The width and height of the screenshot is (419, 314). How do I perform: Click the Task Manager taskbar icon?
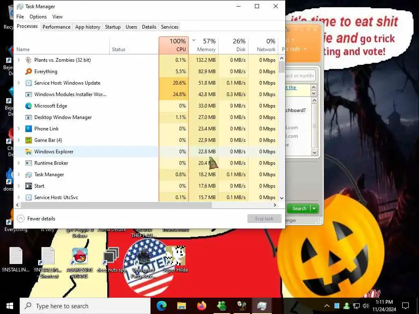(x=261, y=305)
